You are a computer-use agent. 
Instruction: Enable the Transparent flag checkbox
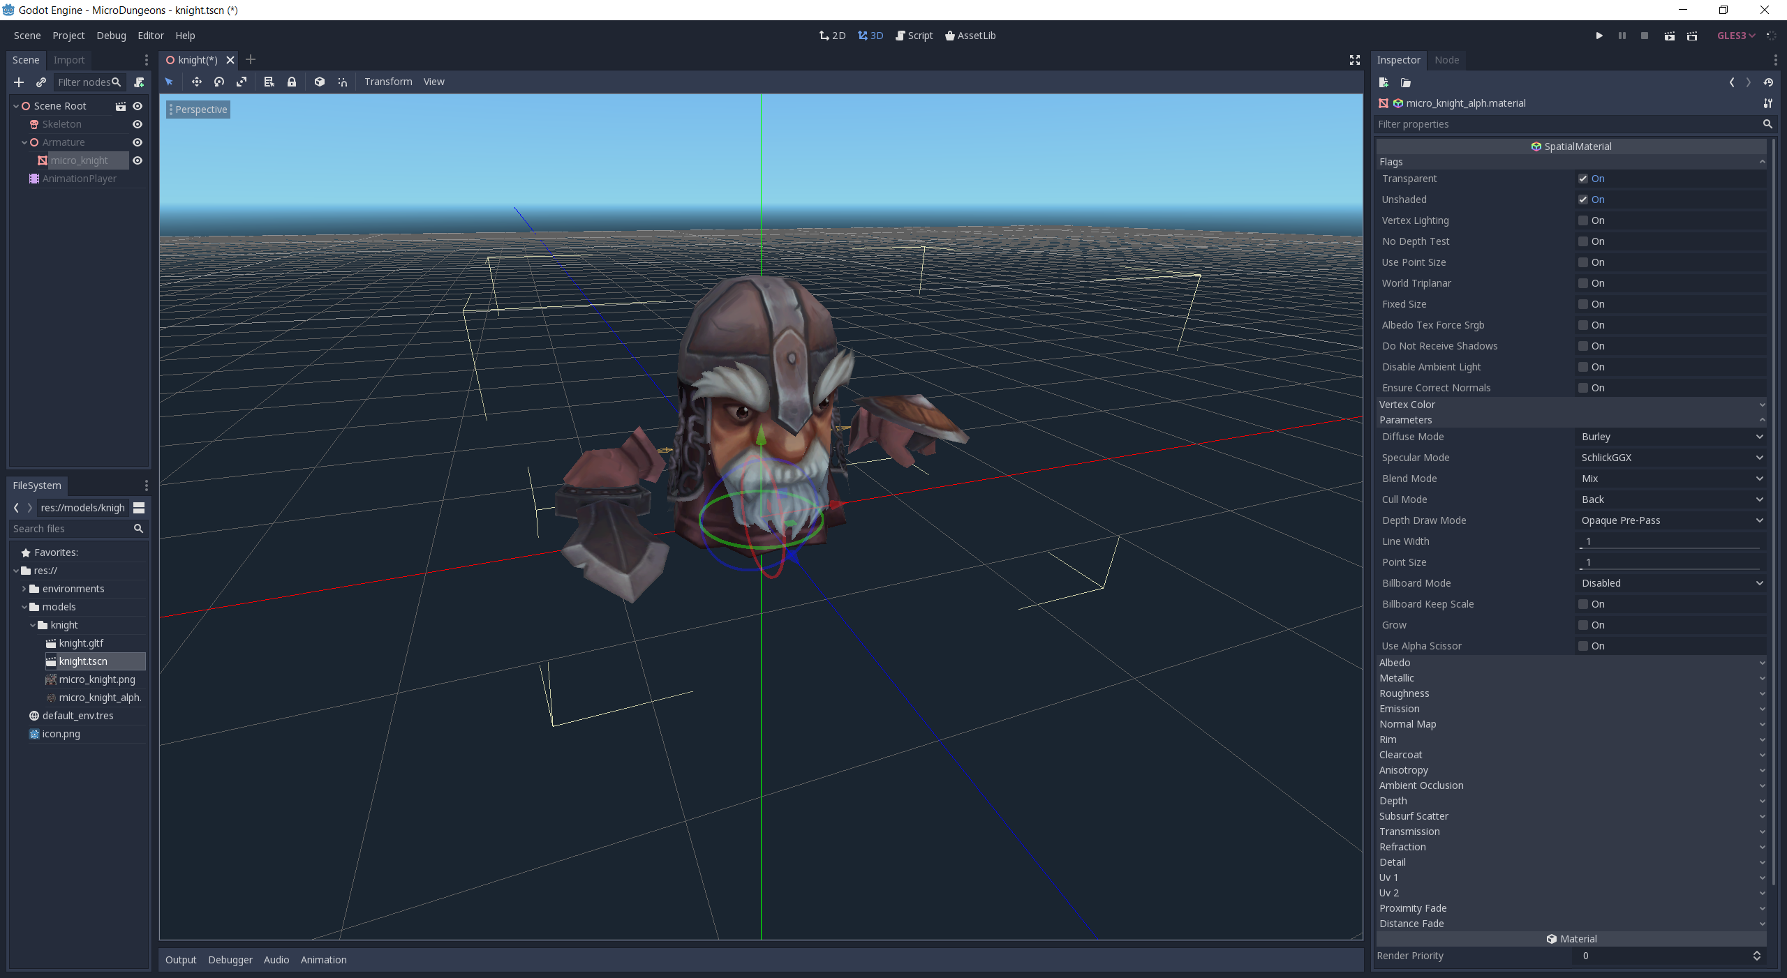tap(1585, 179)
